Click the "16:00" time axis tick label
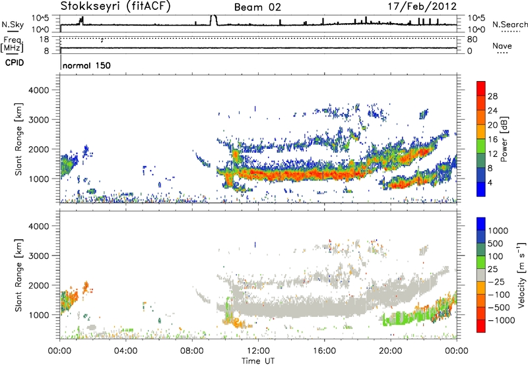This screenshot has width=528, height=365. pyautogui.click(x=324, y=351)
